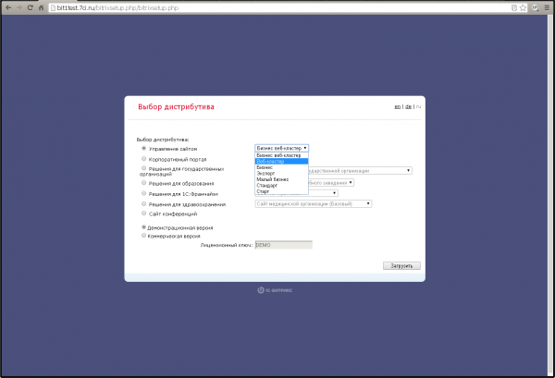
Task: Choose Бизнес веб-кластер in dropdown list
Action: coord(282,155)
